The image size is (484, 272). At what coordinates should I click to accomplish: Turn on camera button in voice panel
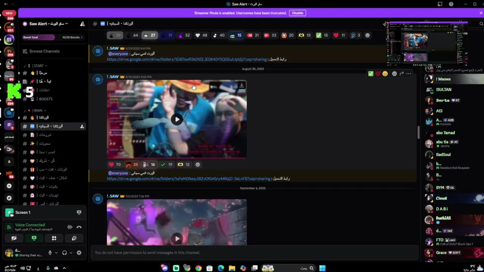14,238
